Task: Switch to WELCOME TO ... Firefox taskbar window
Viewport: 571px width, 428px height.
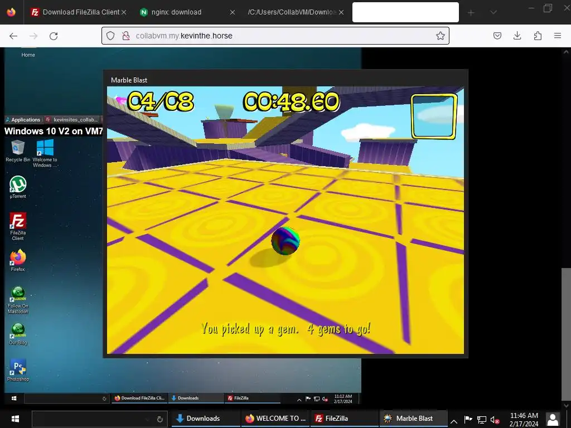Action: tap(275, 419)
